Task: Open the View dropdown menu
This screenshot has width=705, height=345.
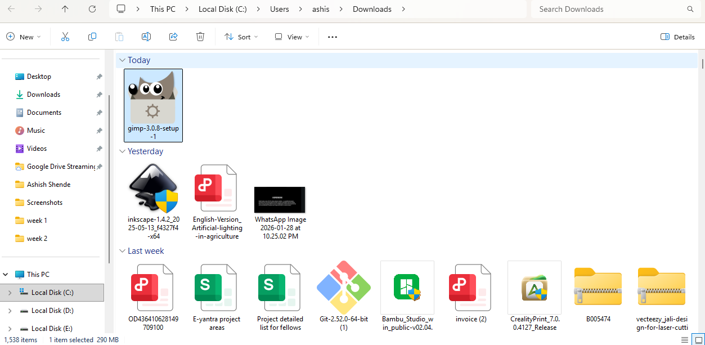Action: pos(291,37)
